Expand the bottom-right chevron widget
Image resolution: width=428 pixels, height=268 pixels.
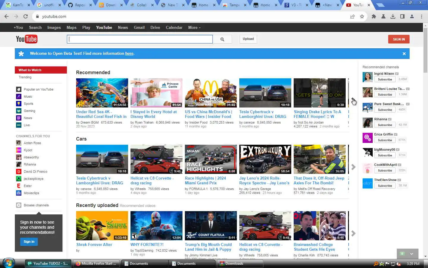tap(412, 254)
